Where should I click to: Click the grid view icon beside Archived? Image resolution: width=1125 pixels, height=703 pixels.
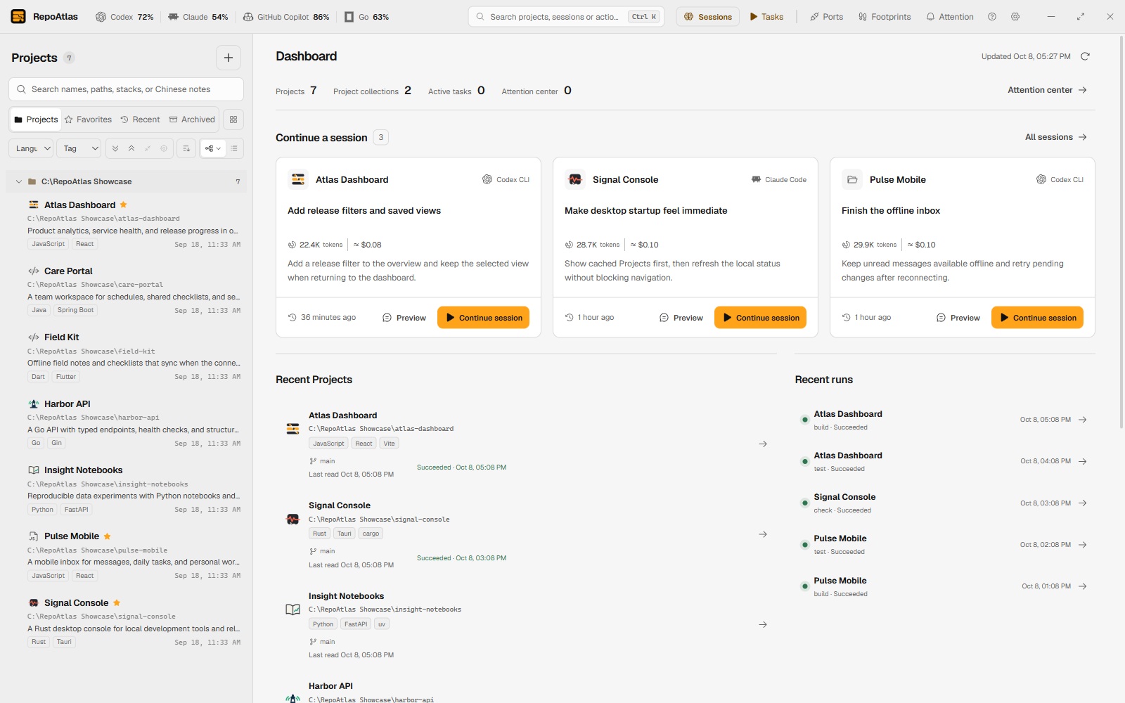click(x=233, y=120)
